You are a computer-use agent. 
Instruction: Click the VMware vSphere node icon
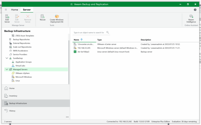13,73
